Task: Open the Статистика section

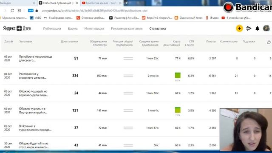Action: coord(158,28)
